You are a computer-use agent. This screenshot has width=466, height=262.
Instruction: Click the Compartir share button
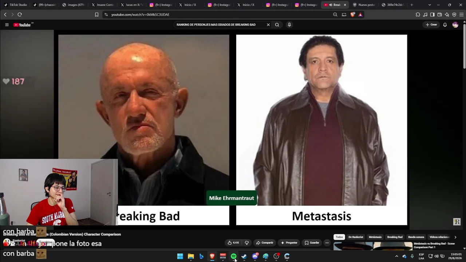265,243
